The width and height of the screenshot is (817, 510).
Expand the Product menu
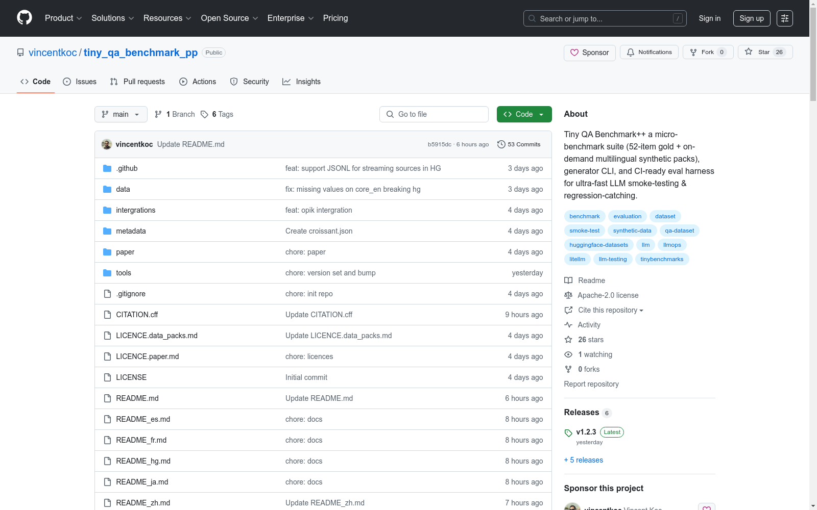63,18
